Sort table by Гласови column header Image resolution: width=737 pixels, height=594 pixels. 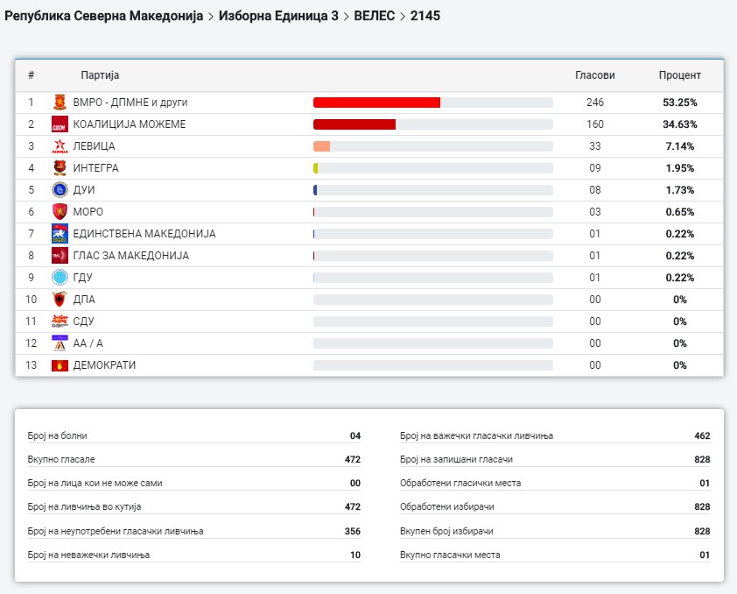594,75
